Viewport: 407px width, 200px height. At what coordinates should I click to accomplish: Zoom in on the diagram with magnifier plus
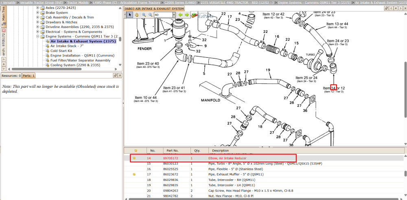144,15
